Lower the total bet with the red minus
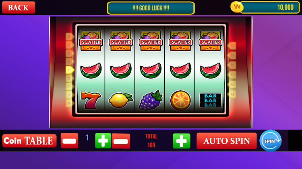 (x=121, y=141)
